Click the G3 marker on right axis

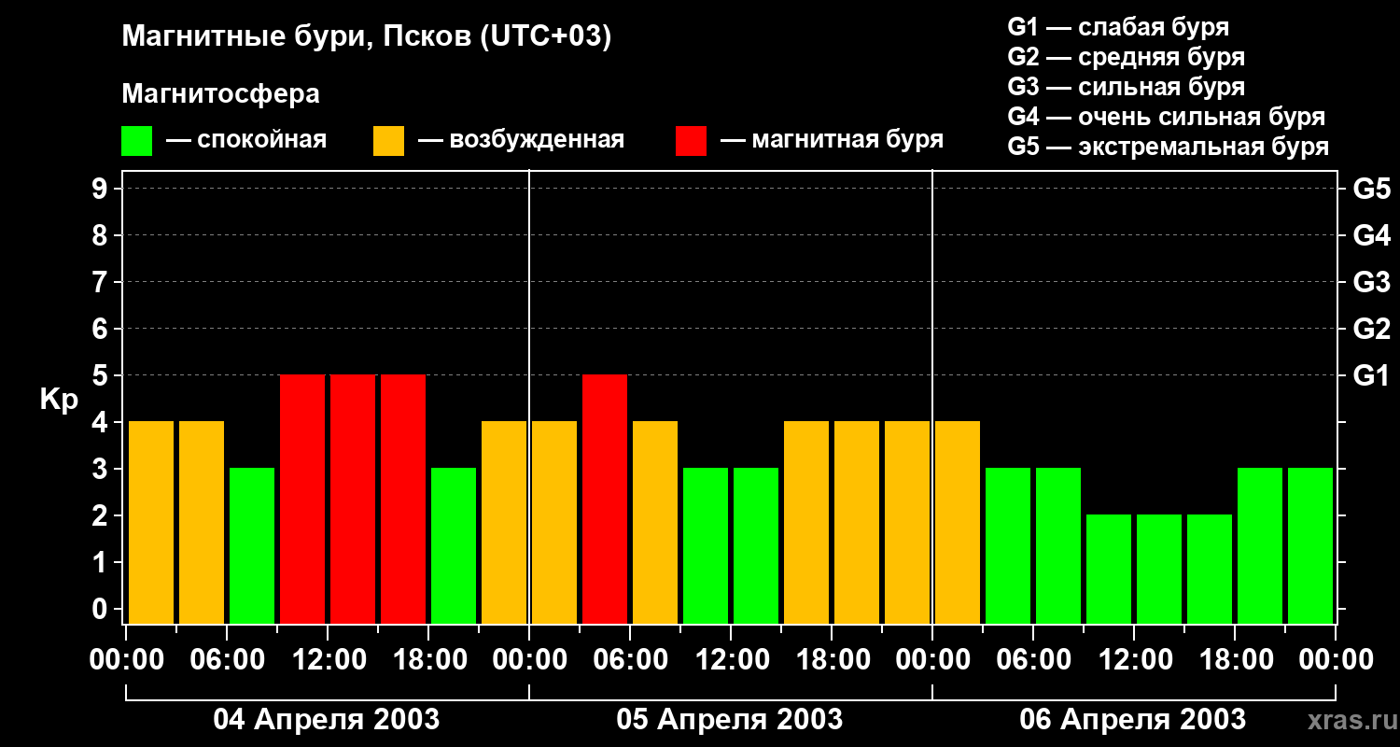1371,282
